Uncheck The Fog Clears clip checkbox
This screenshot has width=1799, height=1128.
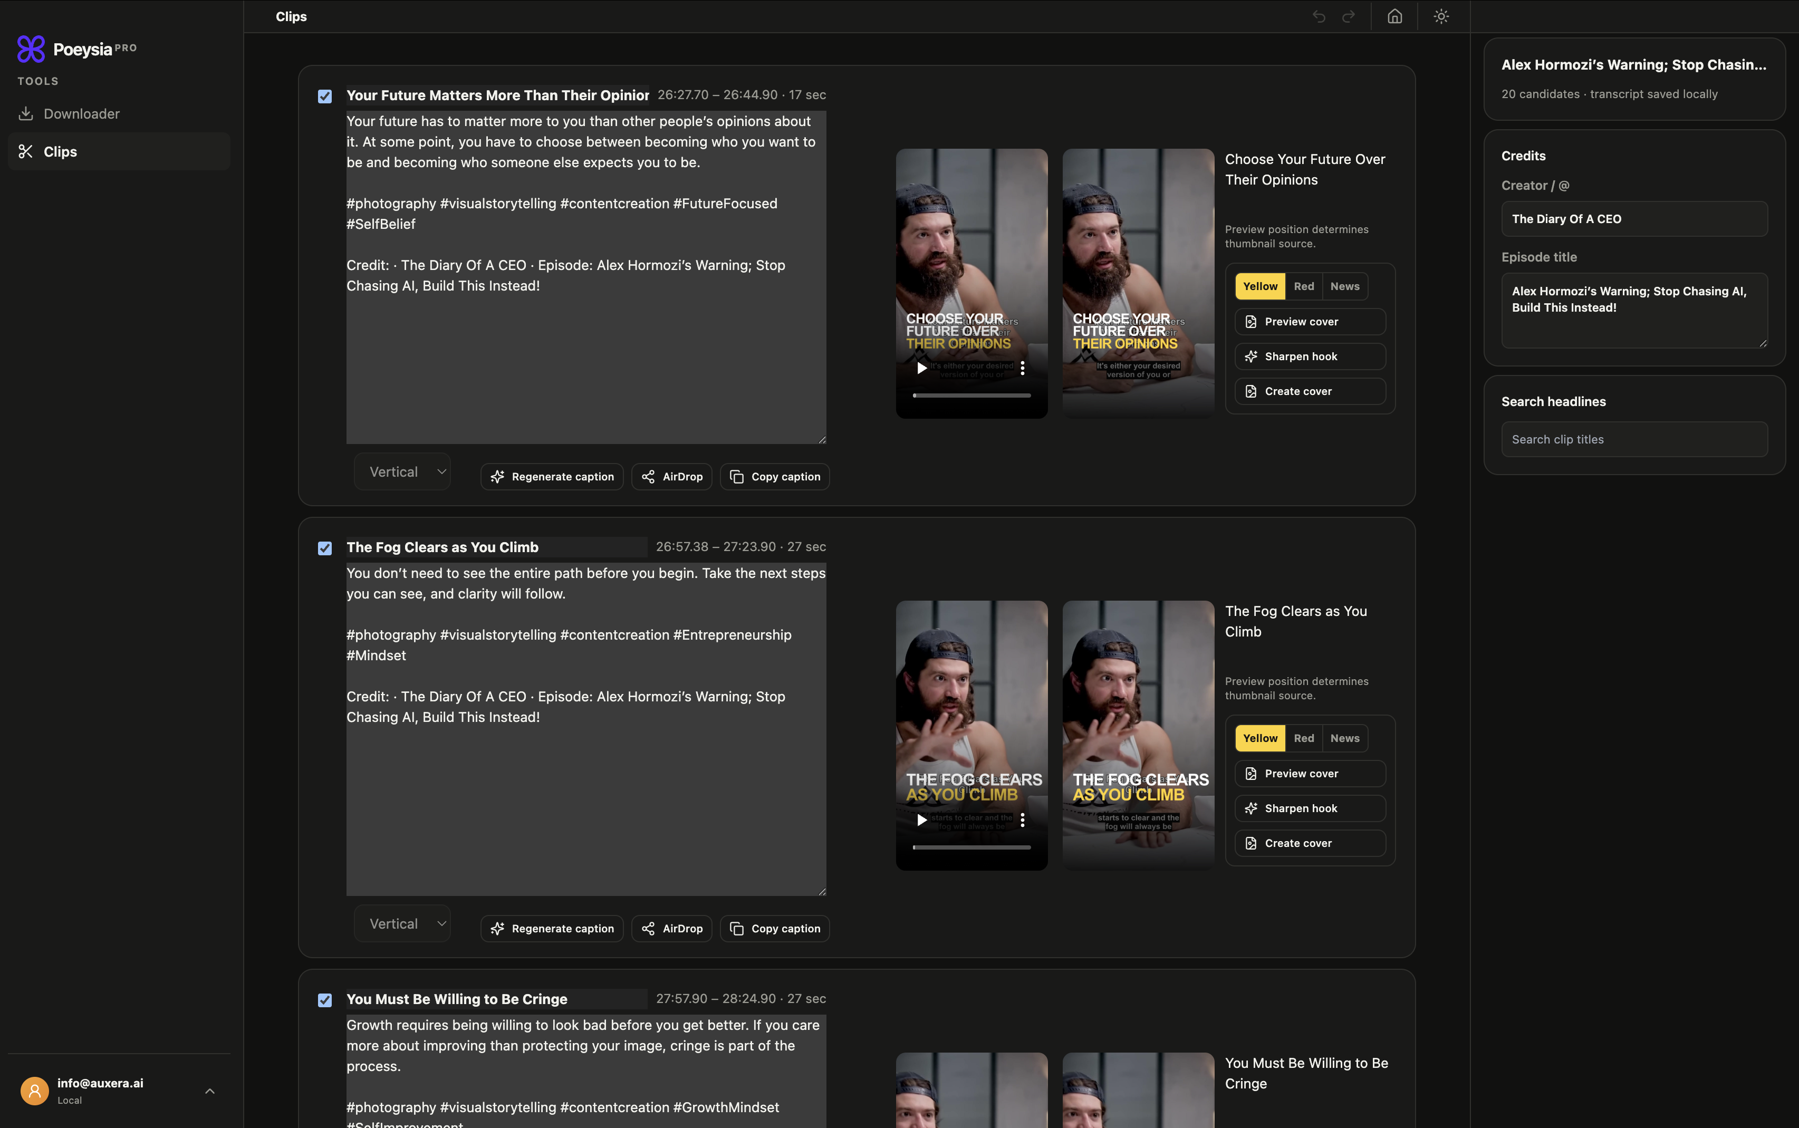point(324,548)
